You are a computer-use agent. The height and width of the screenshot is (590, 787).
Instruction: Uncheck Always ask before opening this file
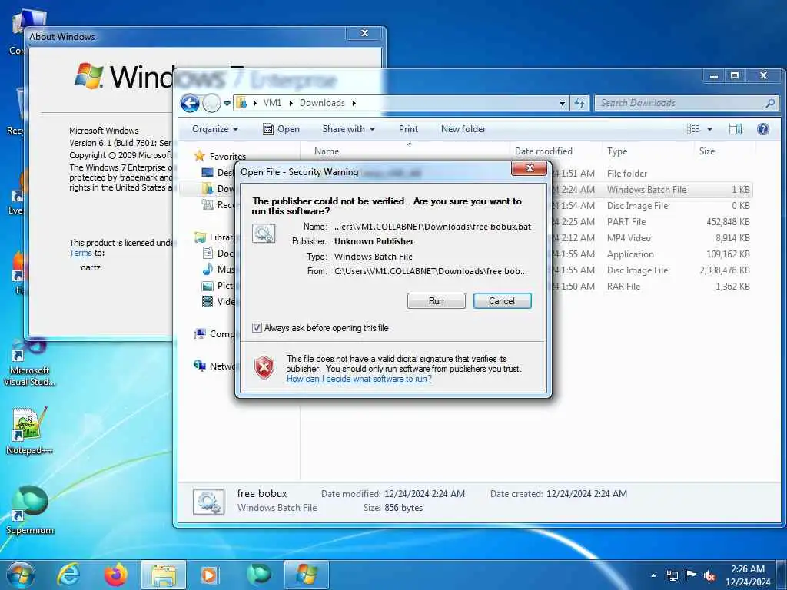click(x=257, y=328)
